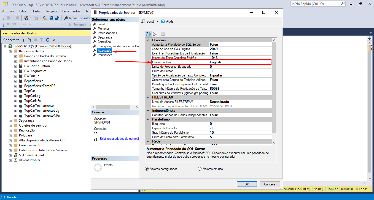Click the OK button
The width and height of the screenshot is (374, 200).
[x=247, y=184]
